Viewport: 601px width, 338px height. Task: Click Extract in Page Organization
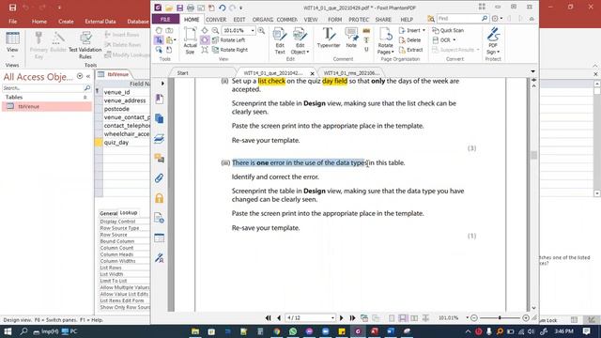410,50
